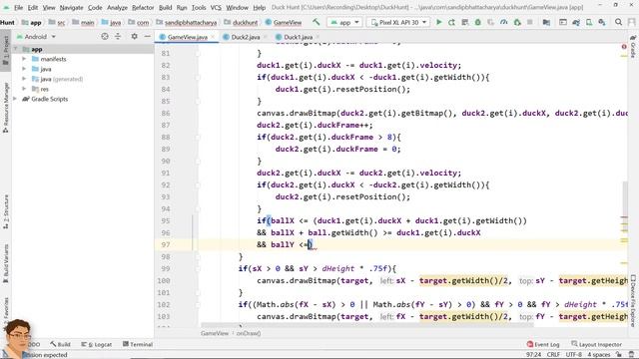Open the Logcat tool window
The height and width of the screenshot is (359, 639).
(x=97, y=344)
